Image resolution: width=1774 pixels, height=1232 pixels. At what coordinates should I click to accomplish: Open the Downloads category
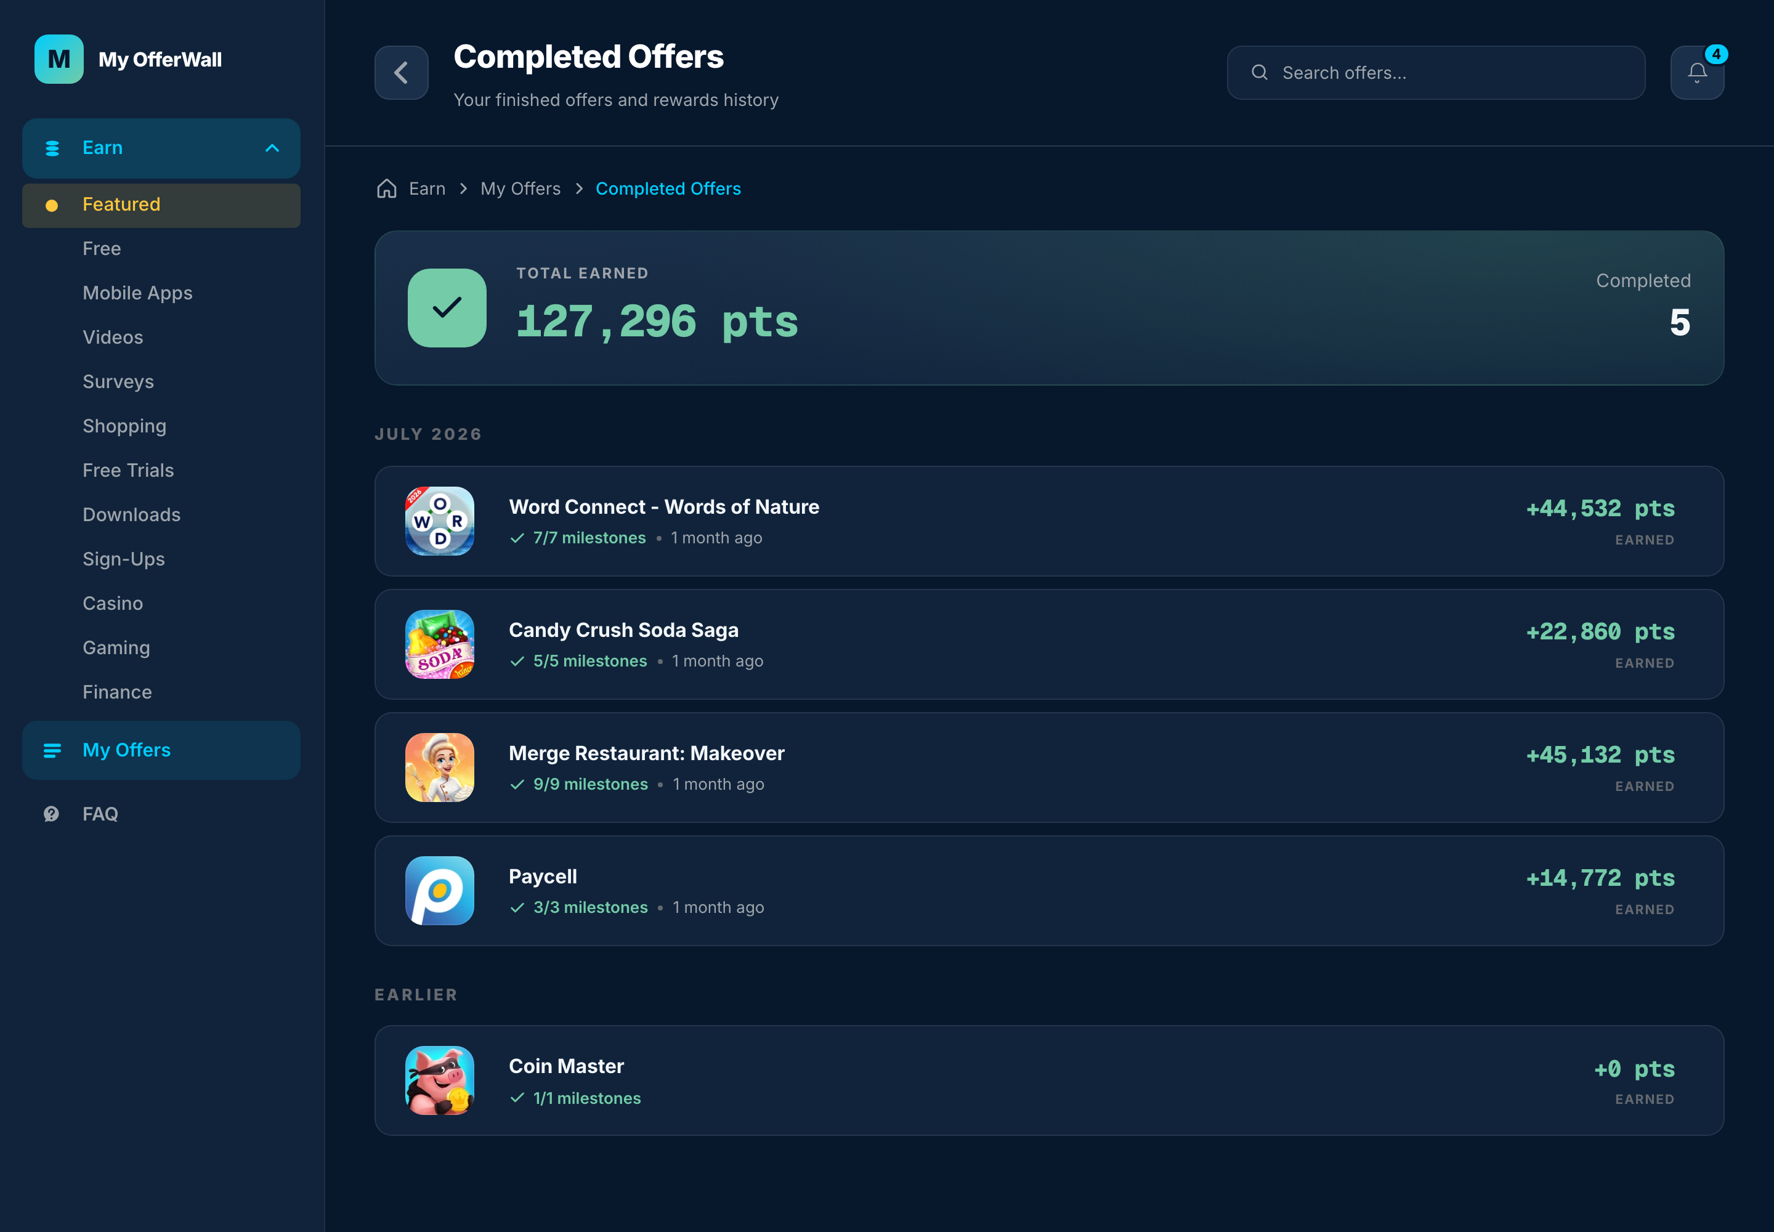click(x=131, y=515)
